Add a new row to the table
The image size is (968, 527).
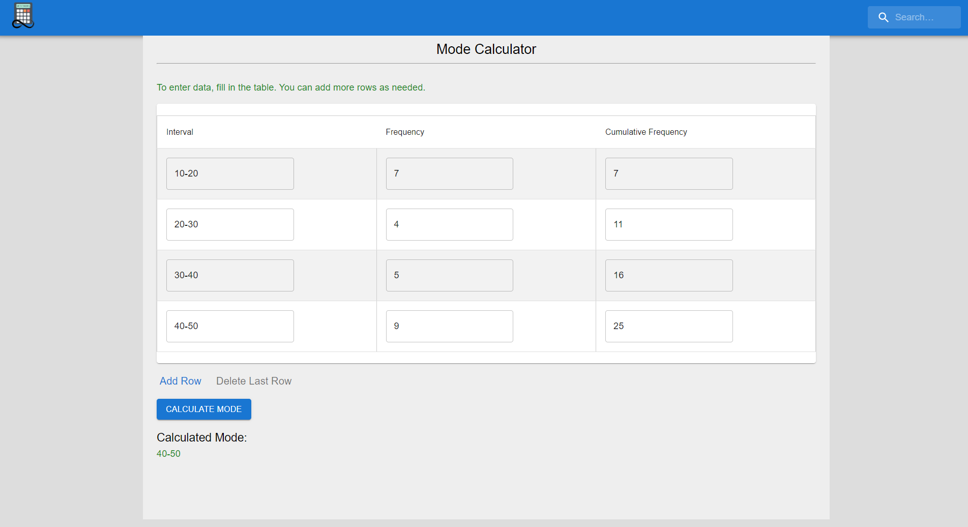(181, 381)
